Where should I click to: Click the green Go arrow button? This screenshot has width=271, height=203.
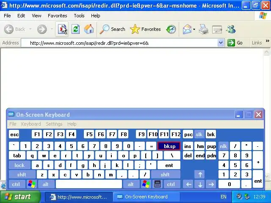point(231,43)
